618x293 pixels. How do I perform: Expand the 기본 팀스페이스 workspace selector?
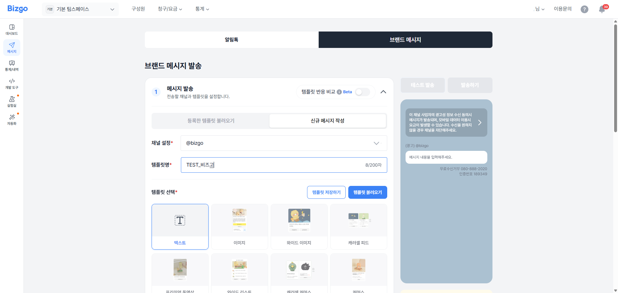tap(80, 9)
